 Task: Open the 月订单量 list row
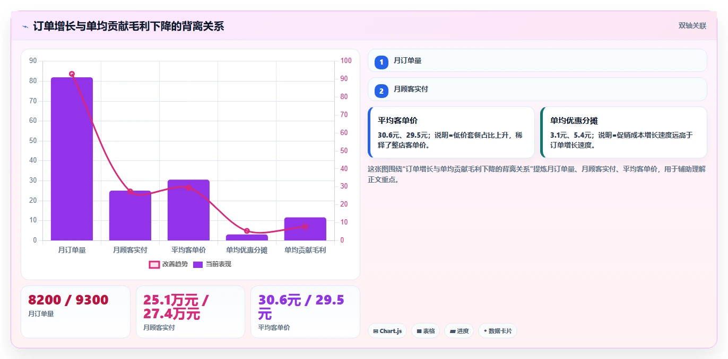(538, 60)
